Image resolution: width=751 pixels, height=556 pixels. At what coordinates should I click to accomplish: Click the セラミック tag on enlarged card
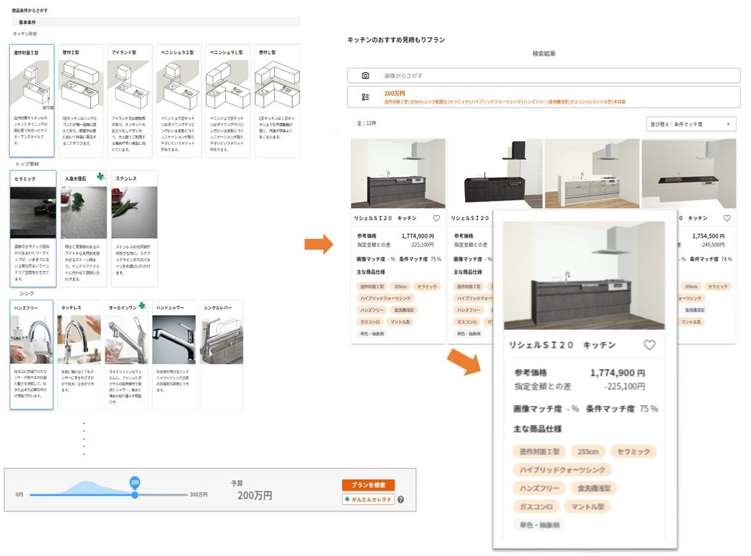tap(634, 451)
